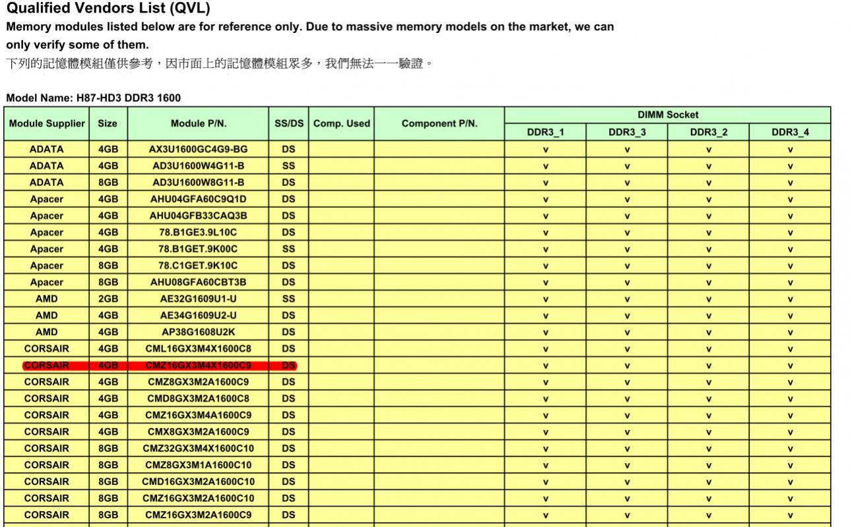The image size is (852, 527).
Task: Click the 'SS/DS' column header
Action: pos(288,123)
